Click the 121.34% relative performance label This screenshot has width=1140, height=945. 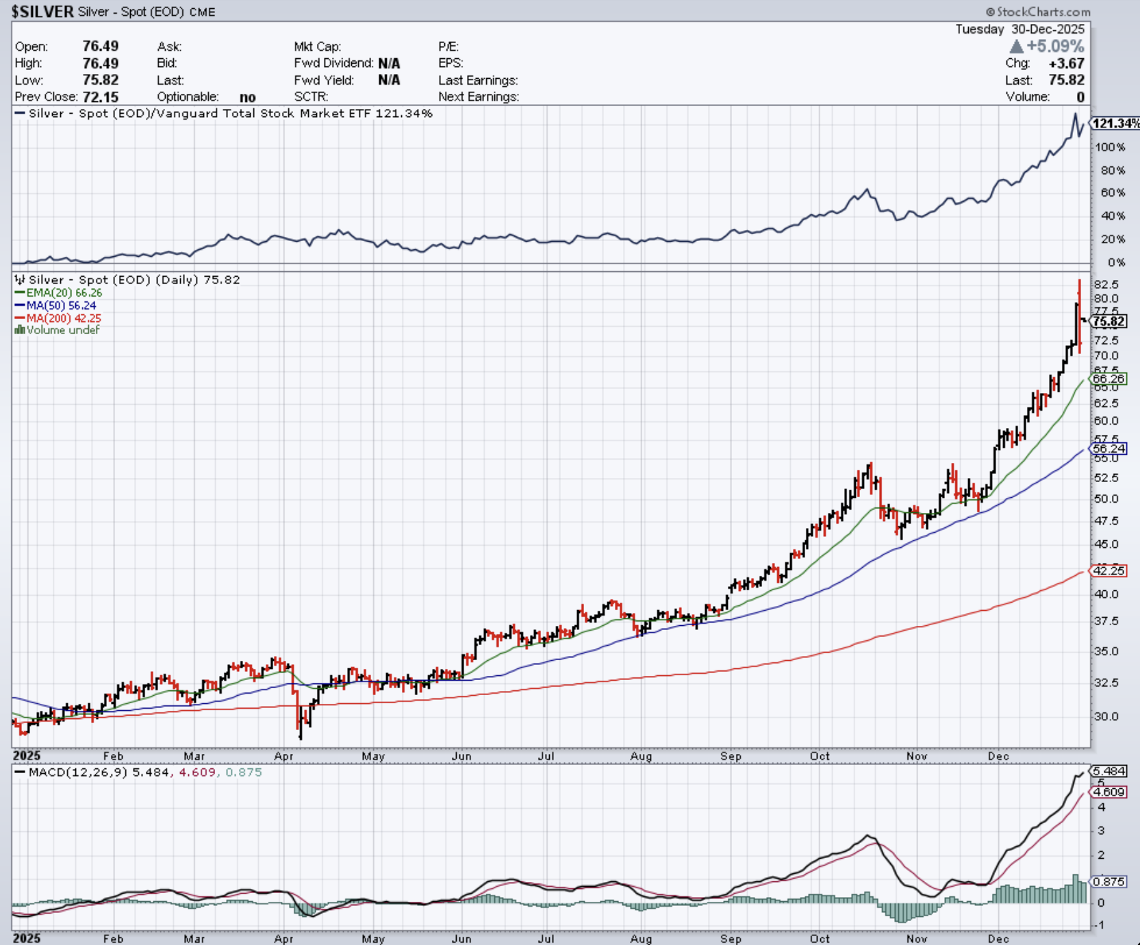click(x=1115, y=123)
